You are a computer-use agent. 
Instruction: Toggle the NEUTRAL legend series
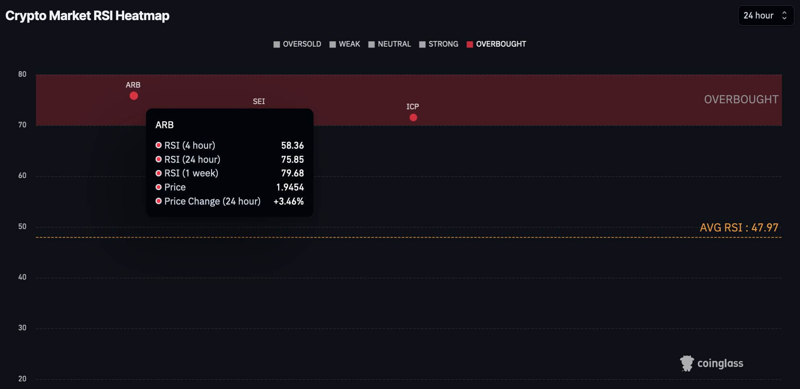389,44
